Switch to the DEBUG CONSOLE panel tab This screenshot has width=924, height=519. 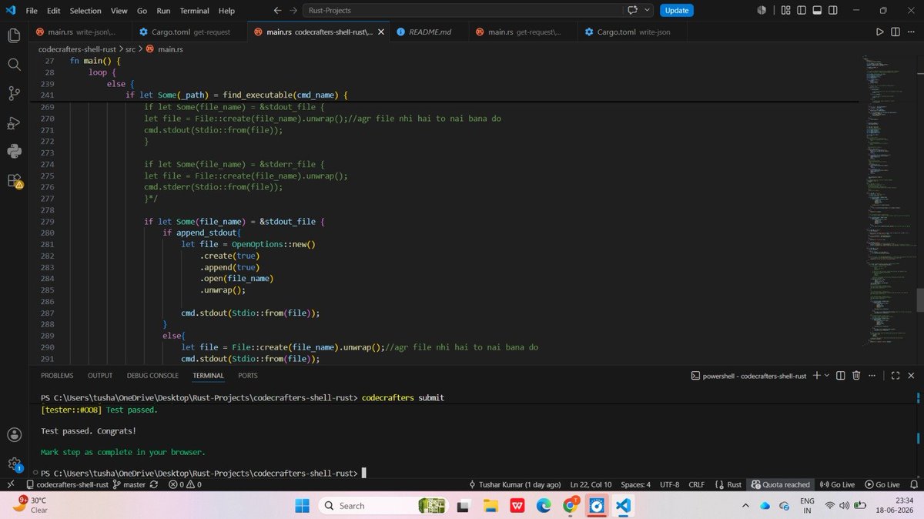coord(152,376)
